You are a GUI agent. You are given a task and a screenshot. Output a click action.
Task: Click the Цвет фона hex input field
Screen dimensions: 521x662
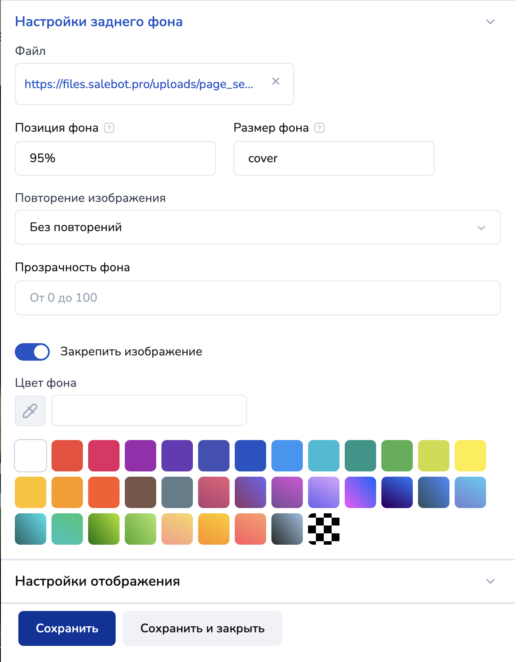click(x=149, y=410)
